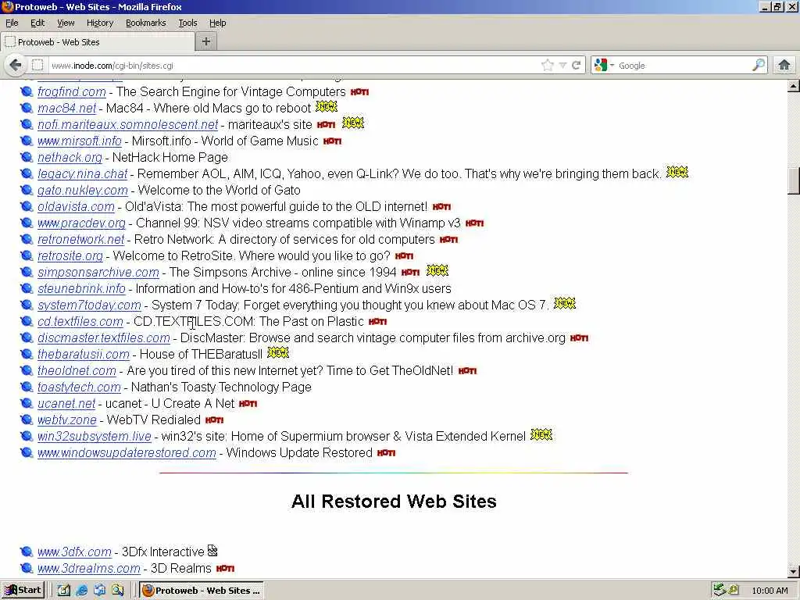This screenshot has width=800, height=600.
Task: Reload the page with the refresh icon
Action: [577, 66]
